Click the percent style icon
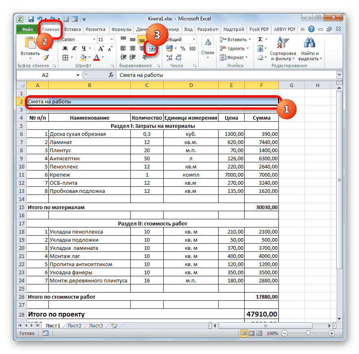 (x=182, y=47)
